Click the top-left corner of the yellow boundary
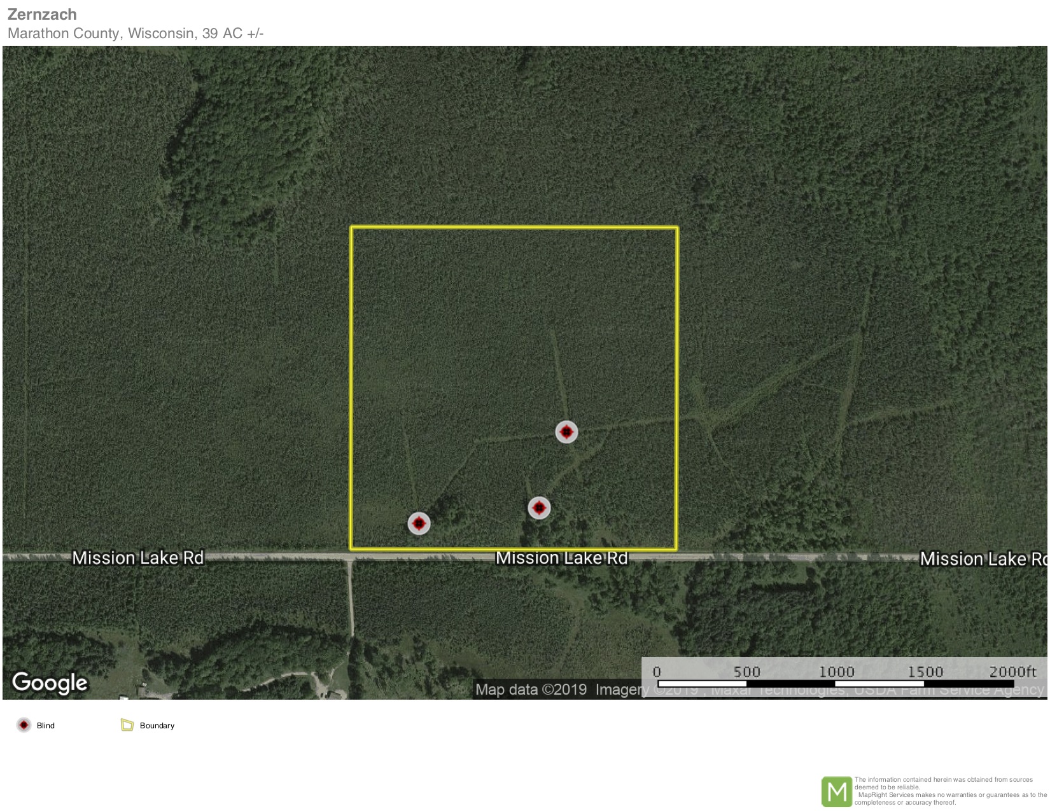The image size is (1050, 811). [351, 227]
